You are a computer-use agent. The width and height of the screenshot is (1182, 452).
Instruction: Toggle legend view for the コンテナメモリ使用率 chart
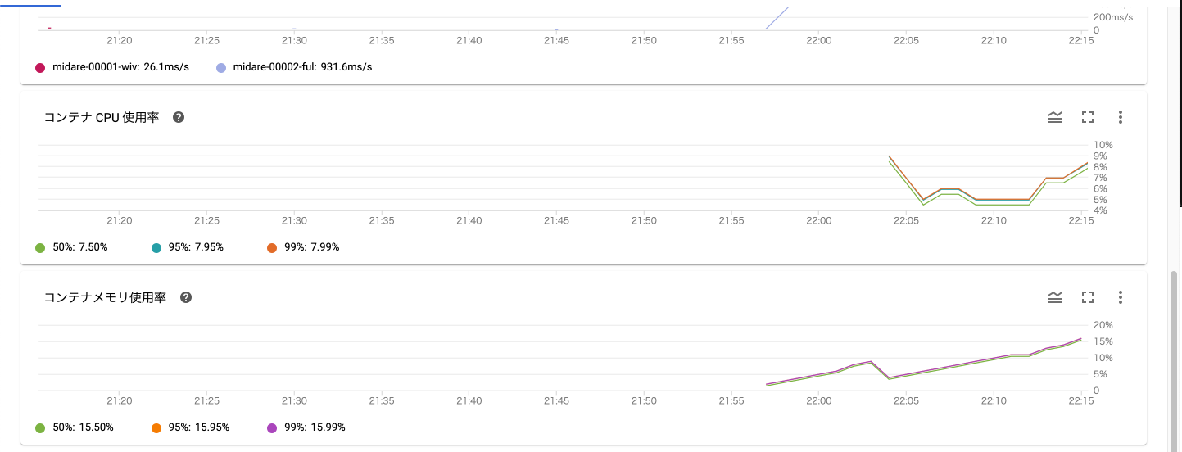tap(1055, 297)
